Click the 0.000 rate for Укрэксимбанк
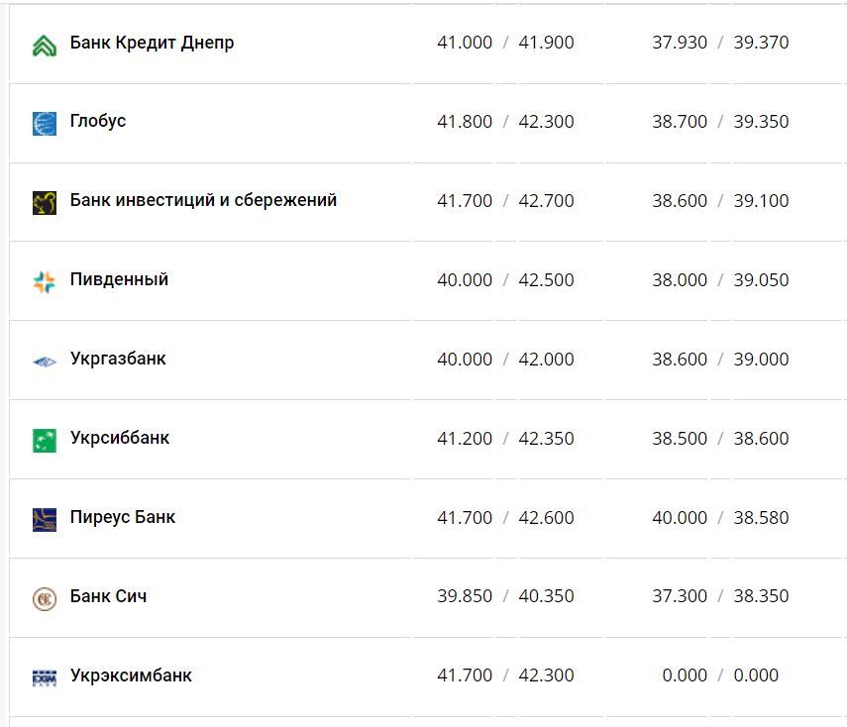The image size is (847, 727). (686, 675)
